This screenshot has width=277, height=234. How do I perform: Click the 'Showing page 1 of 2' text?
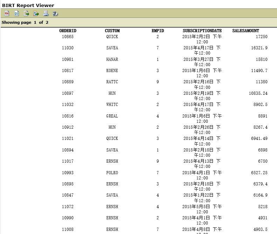point(25,22)
